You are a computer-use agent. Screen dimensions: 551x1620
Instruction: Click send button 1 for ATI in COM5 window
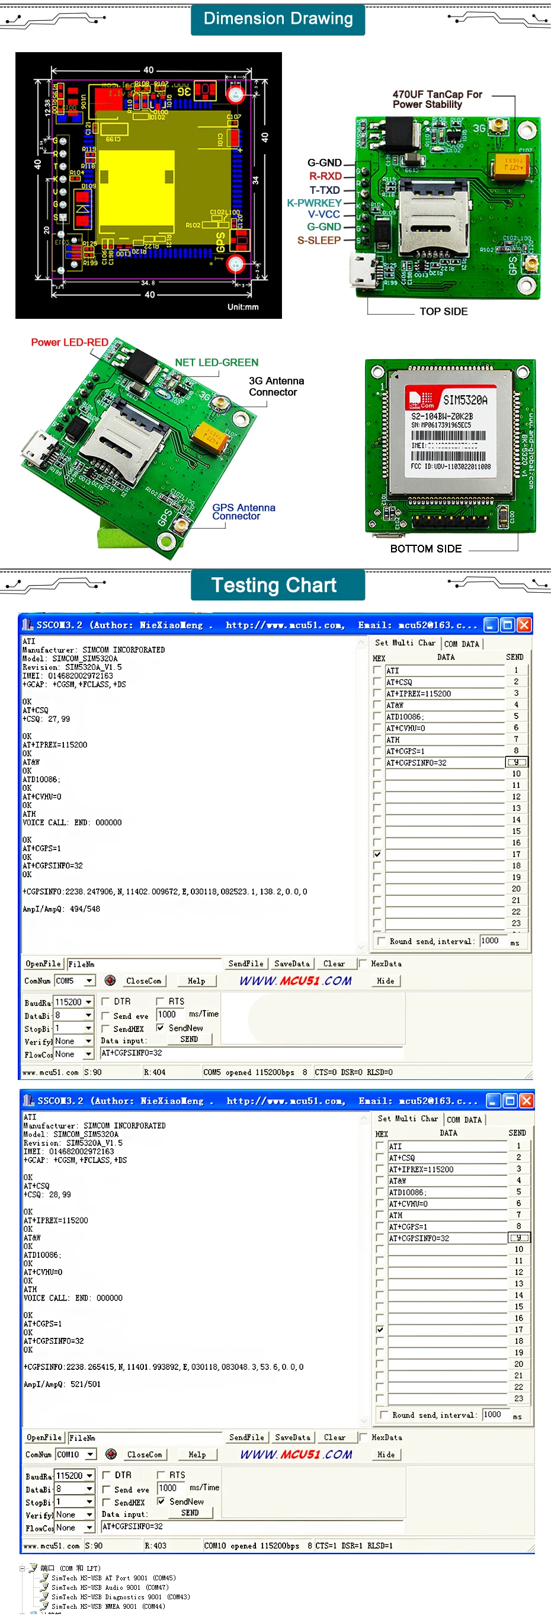(517, 670)
